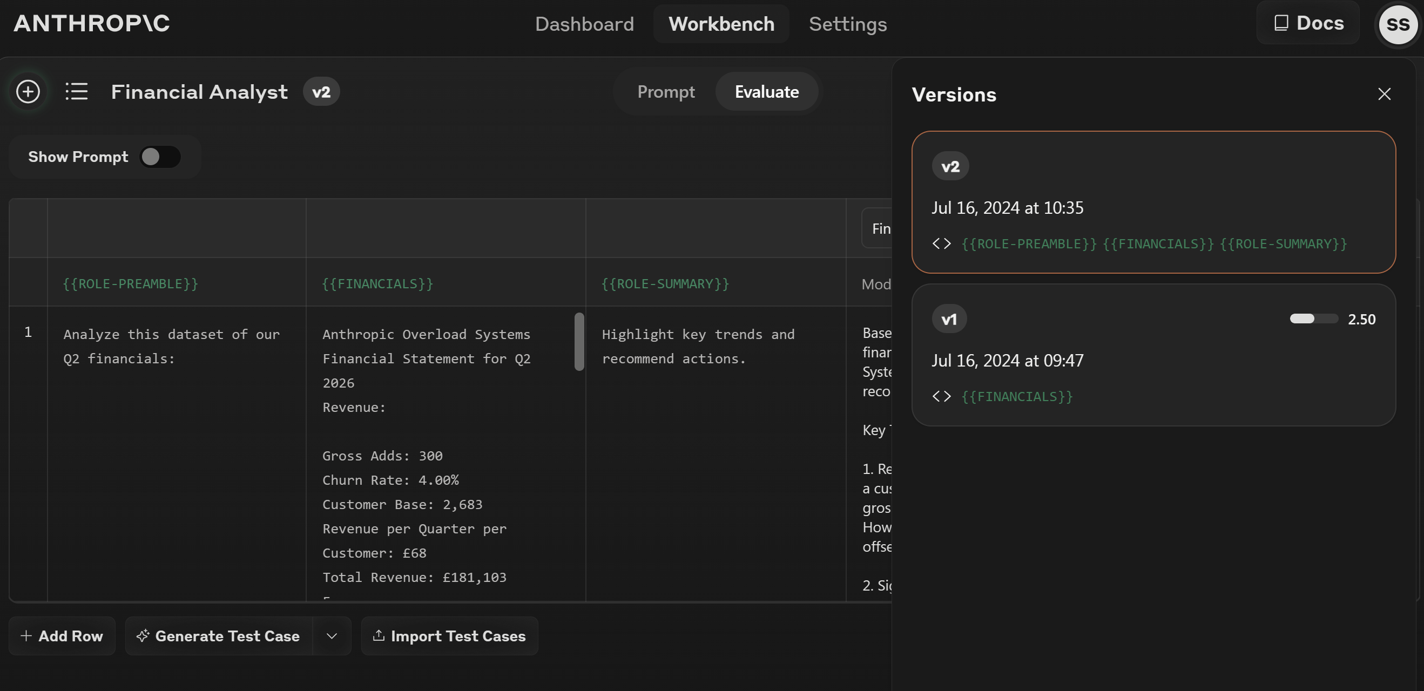Close the Versions panel
This screenshot has width=1424, height=691.
[1383, 94]
